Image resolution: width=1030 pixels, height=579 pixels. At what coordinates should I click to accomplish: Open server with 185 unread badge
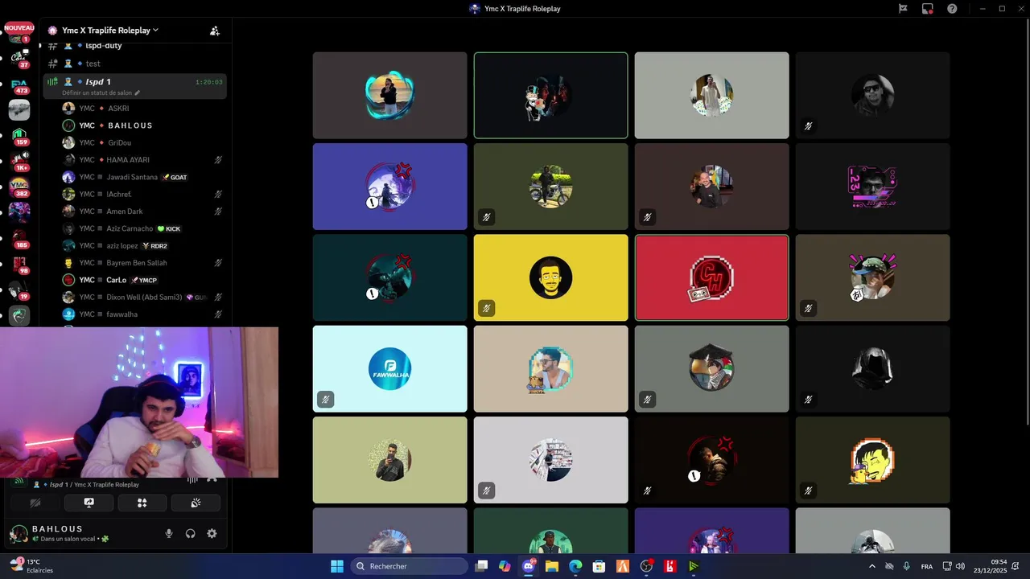(19, 238)
